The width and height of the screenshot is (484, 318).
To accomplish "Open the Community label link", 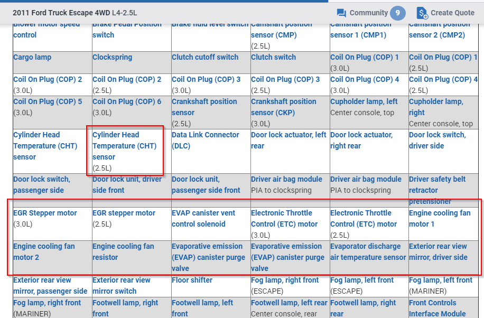I will tap(369, 13).
